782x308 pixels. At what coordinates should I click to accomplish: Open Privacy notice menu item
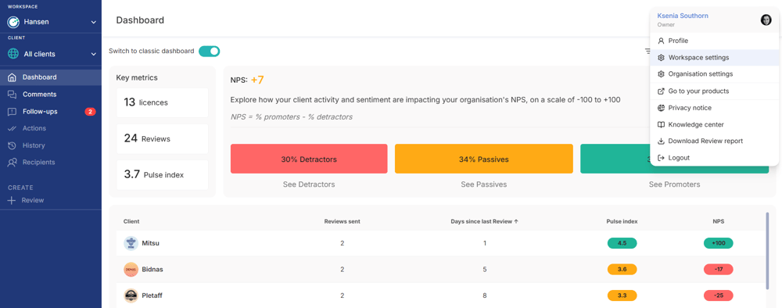click(714, 108)
